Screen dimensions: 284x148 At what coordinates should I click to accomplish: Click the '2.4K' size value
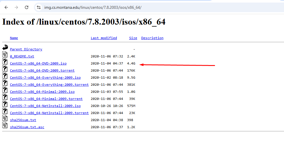[131, 56]
